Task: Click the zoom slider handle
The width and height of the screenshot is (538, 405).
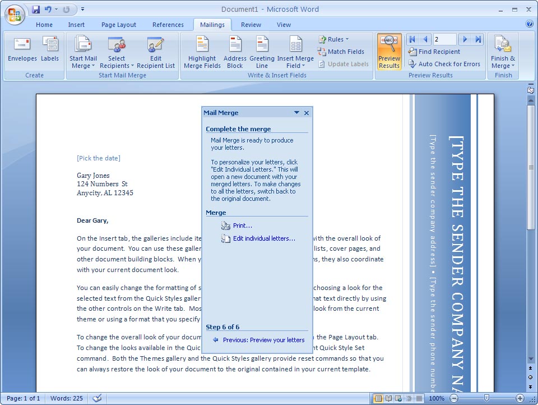Action: click(486, 398)
